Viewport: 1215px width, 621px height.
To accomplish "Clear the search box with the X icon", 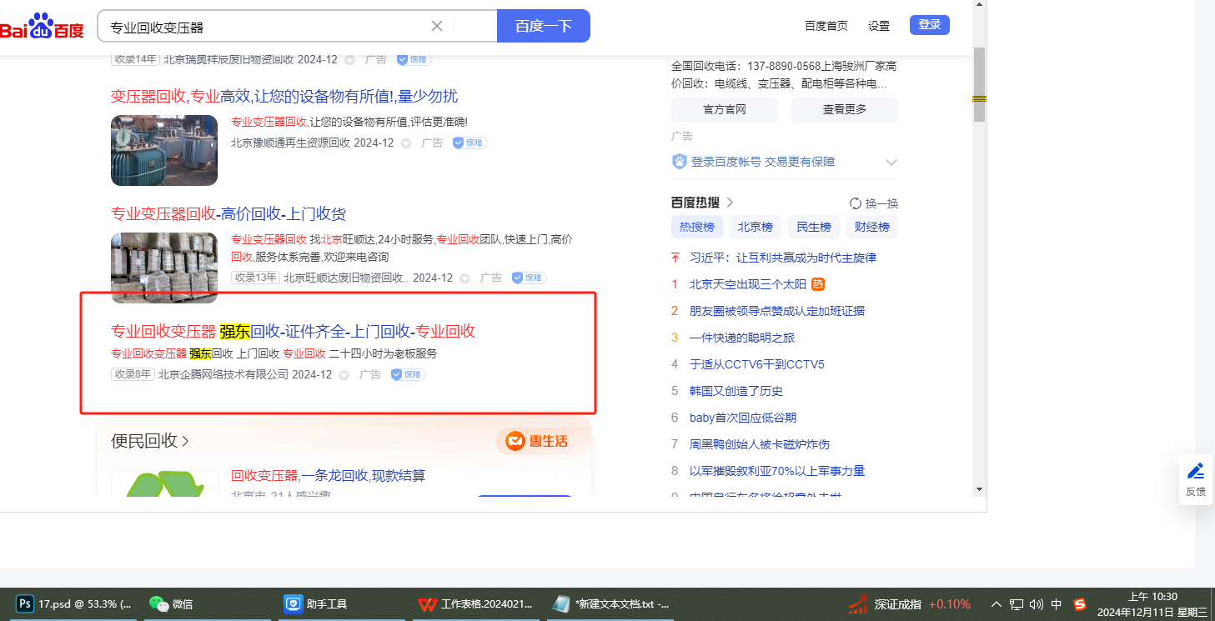I will coord(437,26).
